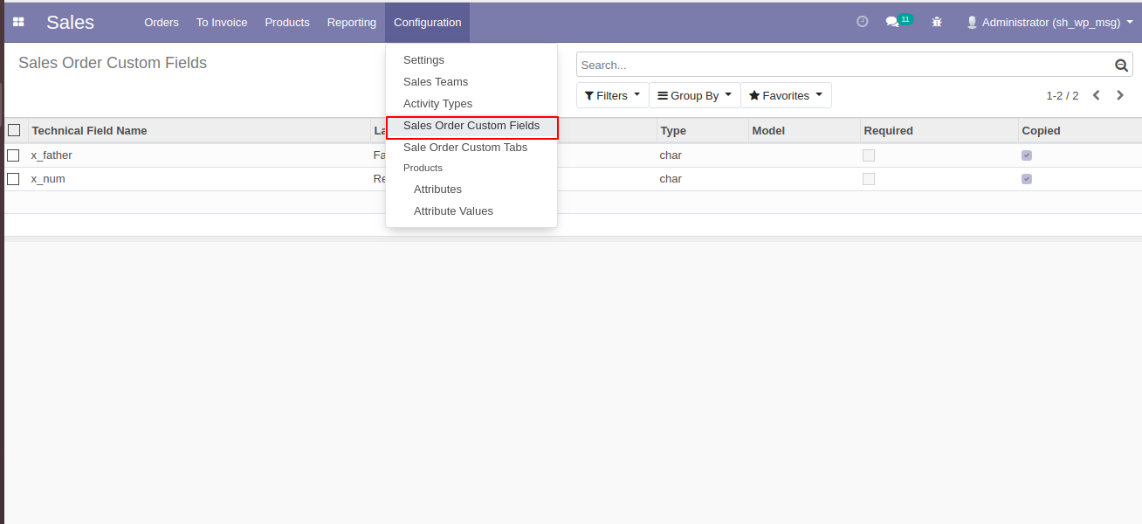Toggle Copied checkbox for x_num

point(1027,178)
